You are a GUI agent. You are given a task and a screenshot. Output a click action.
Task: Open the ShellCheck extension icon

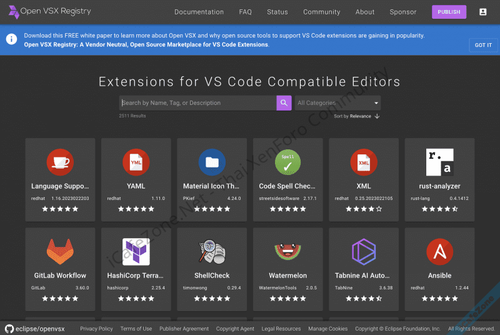pyautogui.click(x=212, y=252)
